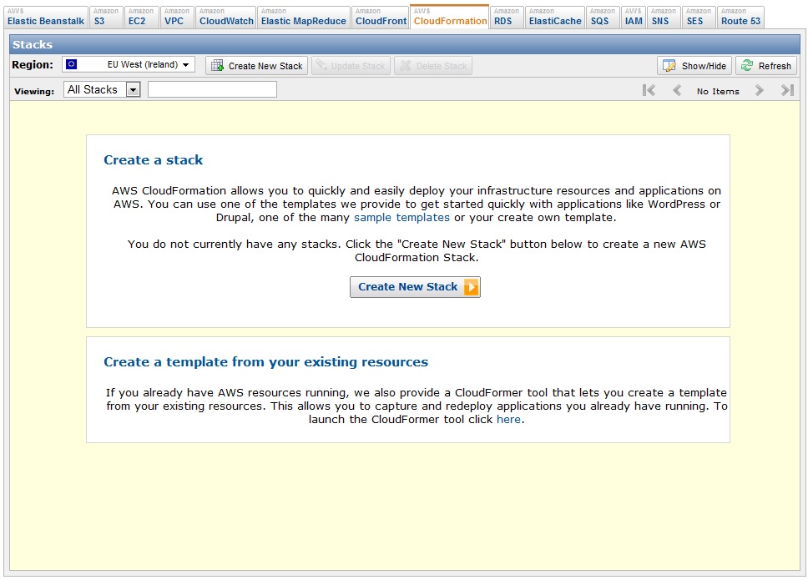Open the EC2 service tab

[x=141, y=17]
